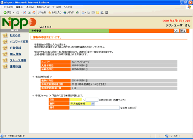Click the MENU sidebar header
This screenshot has width=193, height=139.
coord(15,31)
